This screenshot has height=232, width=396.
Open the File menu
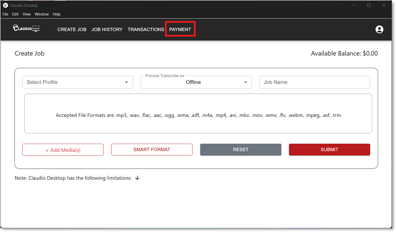5,14
